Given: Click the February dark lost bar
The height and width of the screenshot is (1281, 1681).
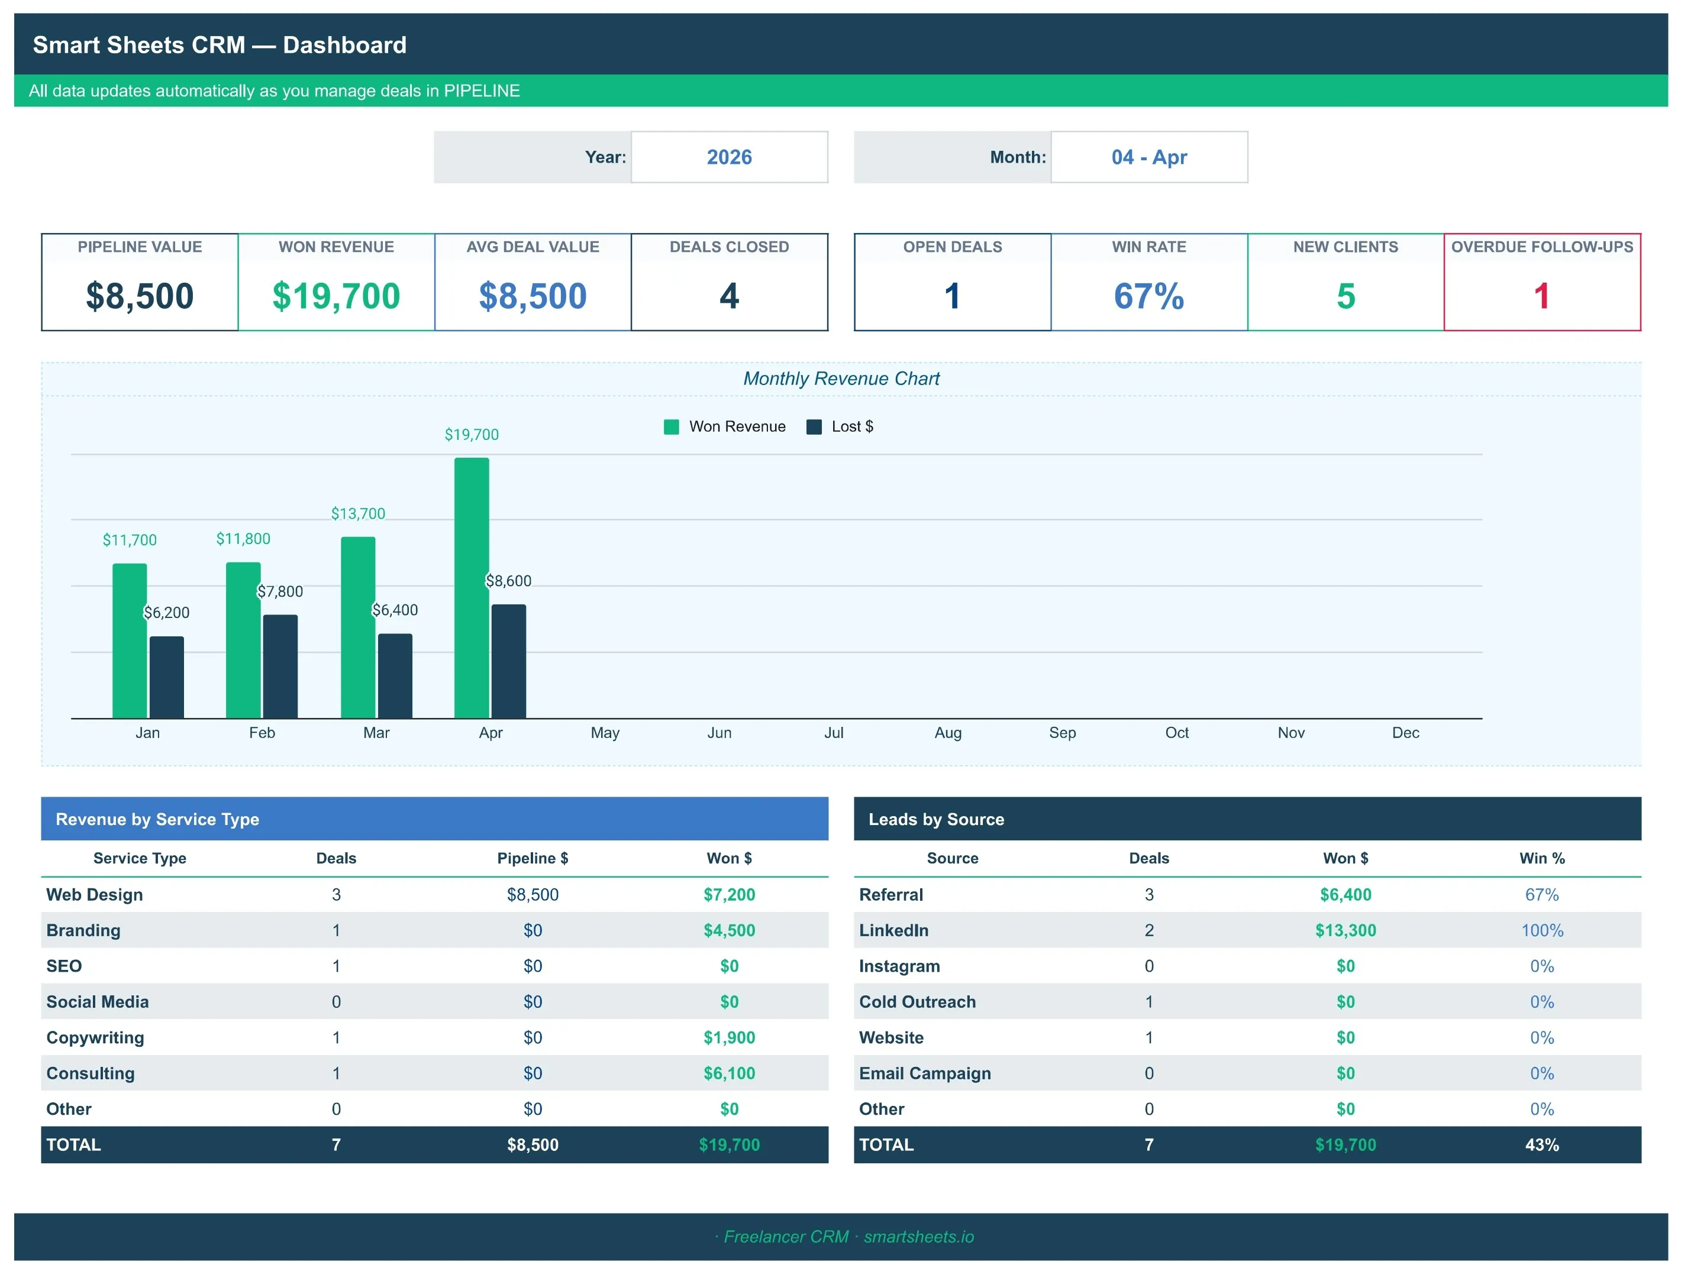Looking at the screenshot, I should 280,667.
